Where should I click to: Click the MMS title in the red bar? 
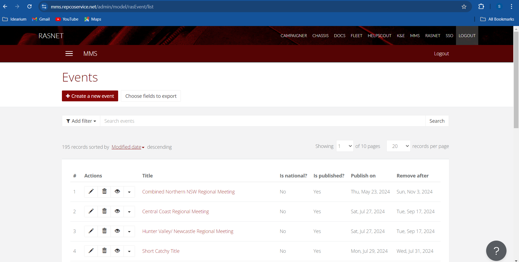[x=90, y=54]
